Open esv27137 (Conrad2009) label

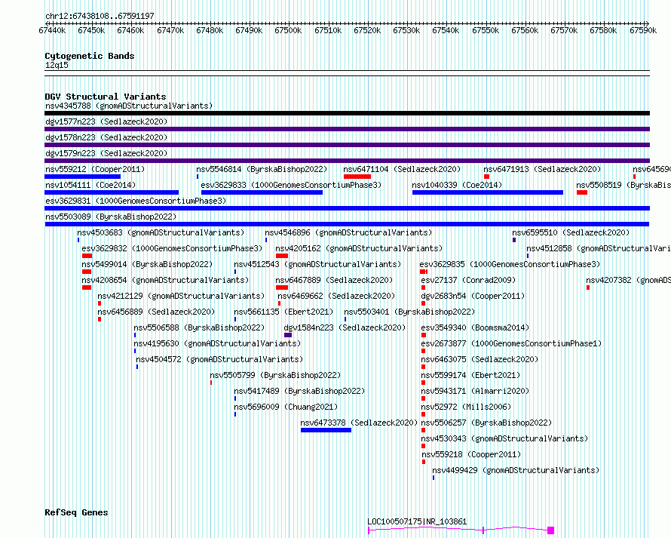pos(468,280)
